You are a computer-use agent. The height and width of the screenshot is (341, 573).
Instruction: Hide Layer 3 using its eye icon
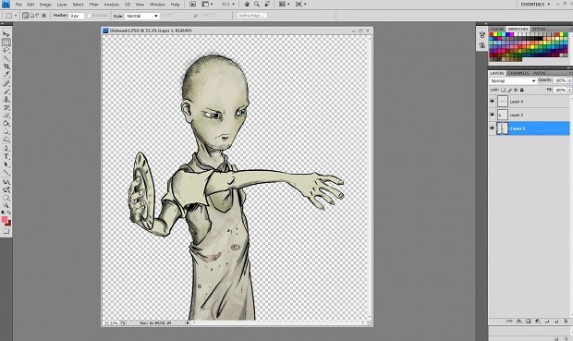[493, 115]
